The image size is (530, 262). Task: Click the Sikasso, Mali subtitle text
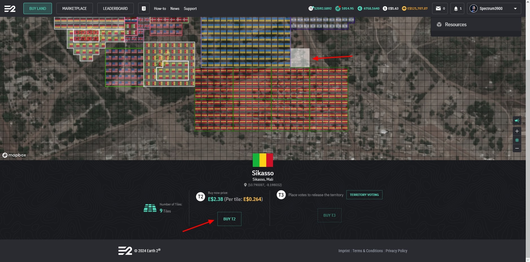(263, 179)
